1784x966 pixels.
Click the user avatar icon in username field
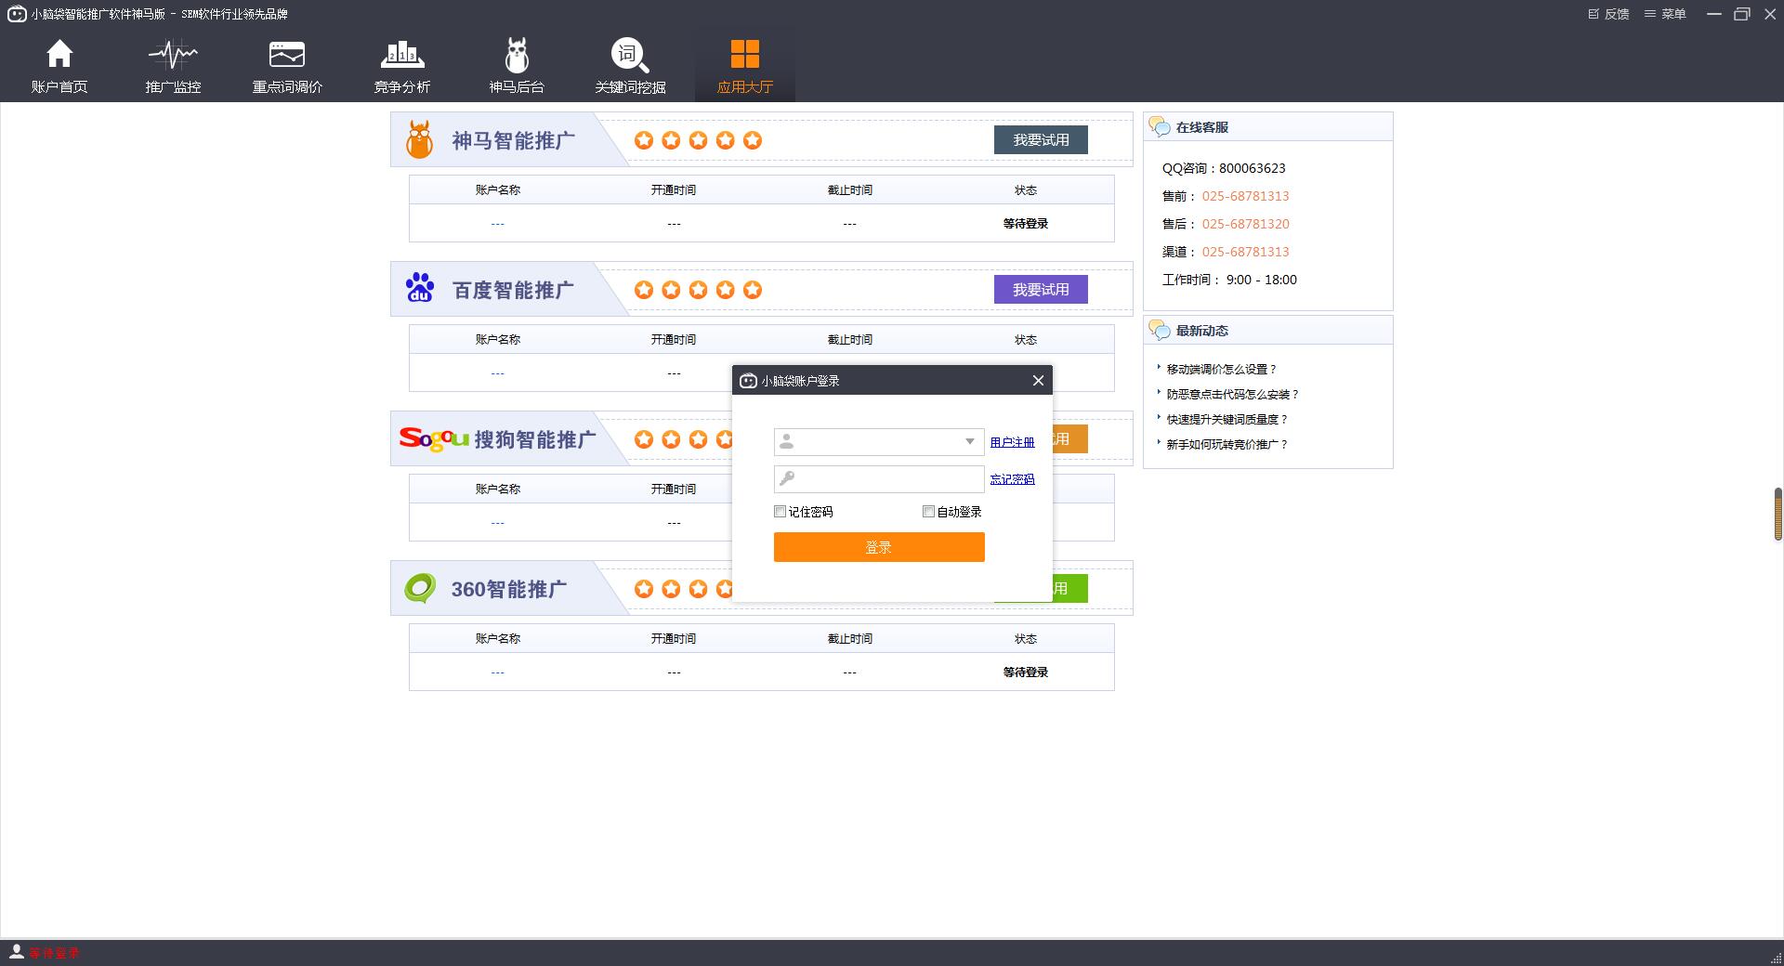[x=787, y=442]
